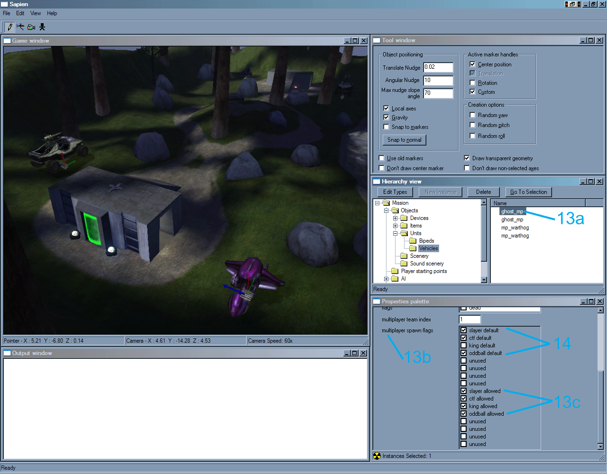Collapse the Units tree node

395,233
